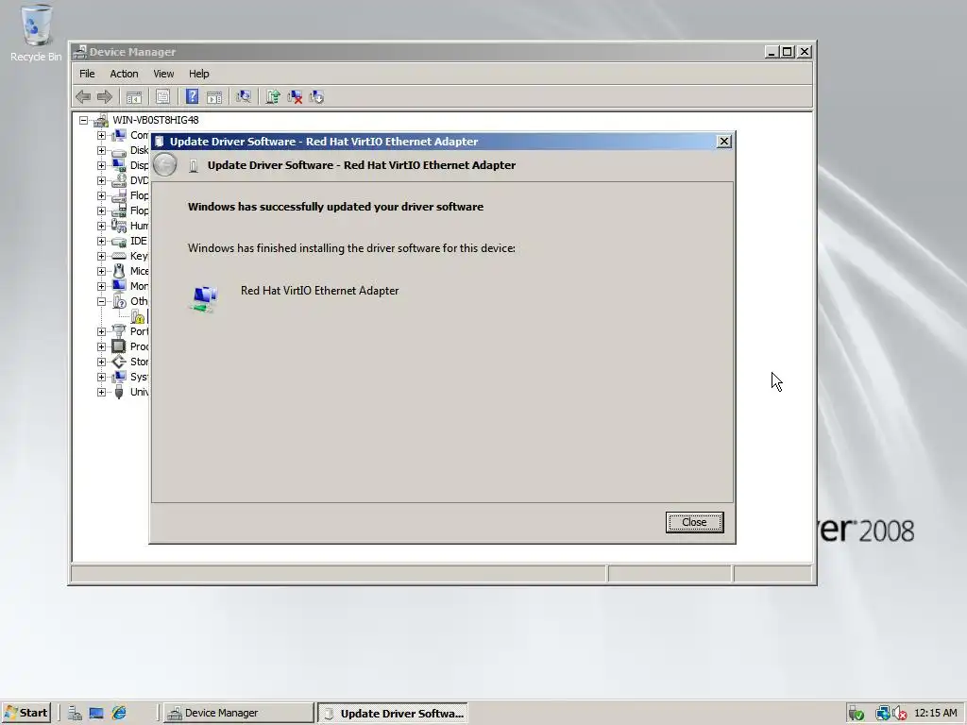Image resolution: width=967 pixels, height=725 pixels.
Task: Open the Action menu
Action: [124, 74]
